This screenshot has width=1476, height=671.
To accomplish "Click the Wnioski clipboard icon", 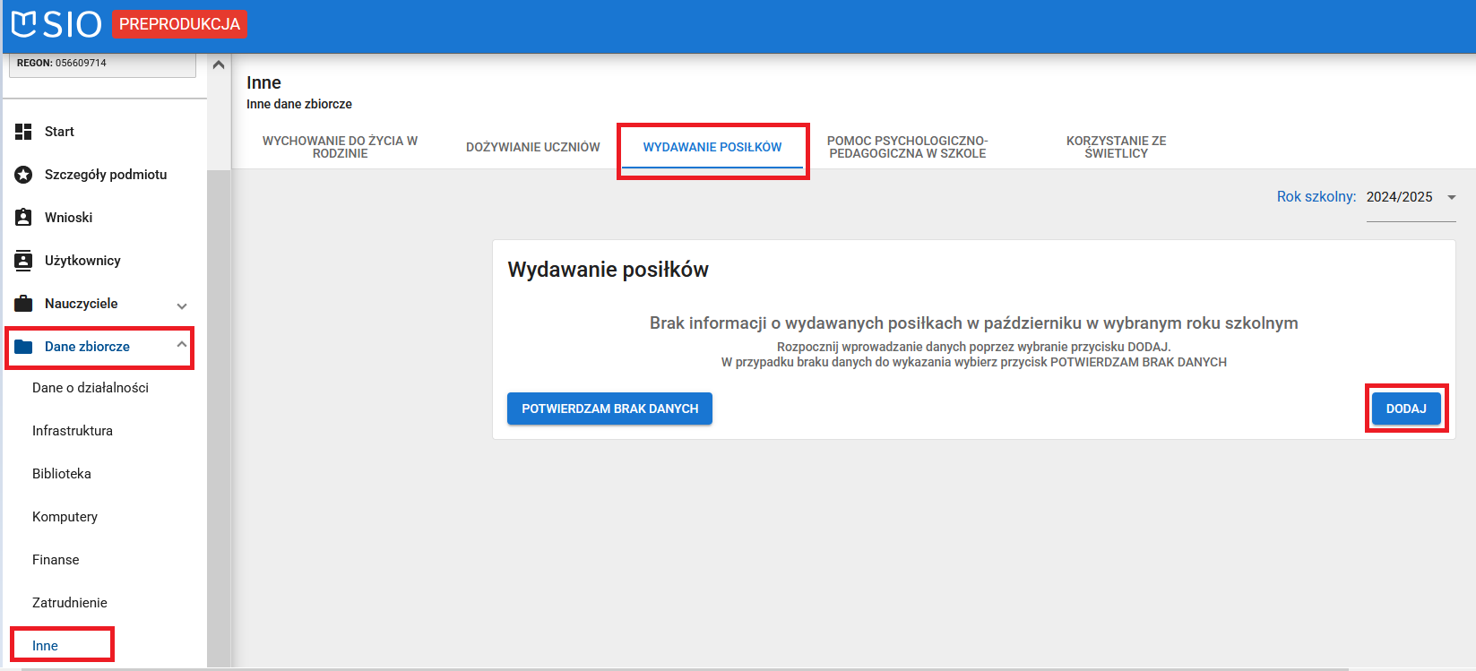I will [x=23, y=218].
